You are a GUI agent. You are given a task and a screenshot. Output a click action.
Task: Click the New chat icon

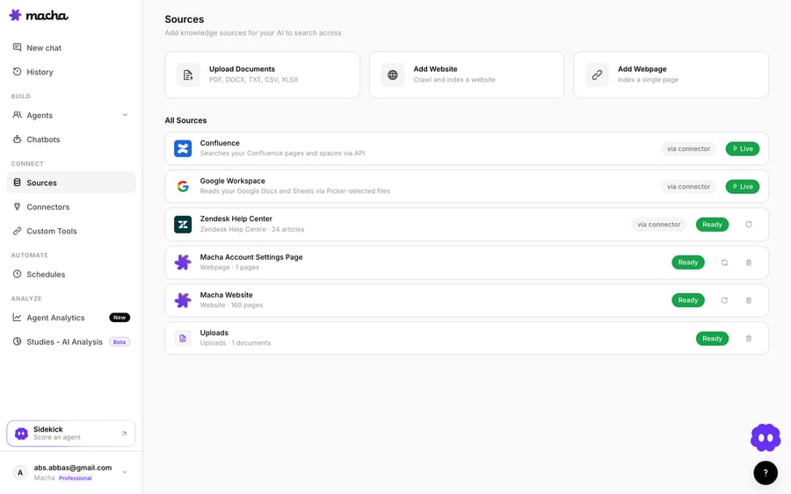[x=18, y=47]
